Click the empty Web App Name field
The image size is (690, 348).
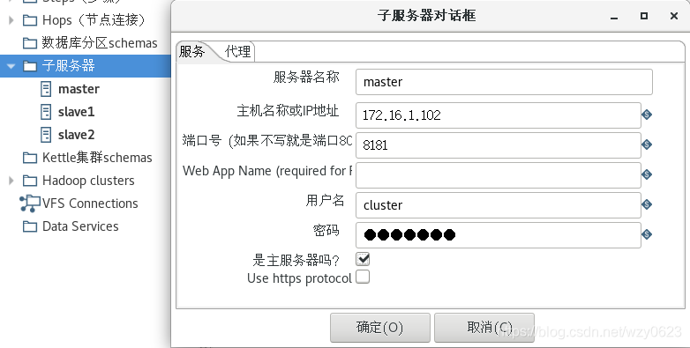[x=499, y=174]
